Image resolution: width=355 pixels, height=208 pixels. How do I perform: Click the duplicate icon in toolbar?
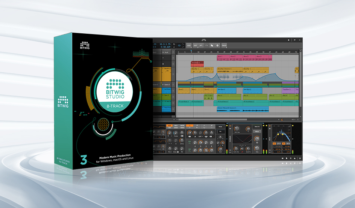click(212, 46)
